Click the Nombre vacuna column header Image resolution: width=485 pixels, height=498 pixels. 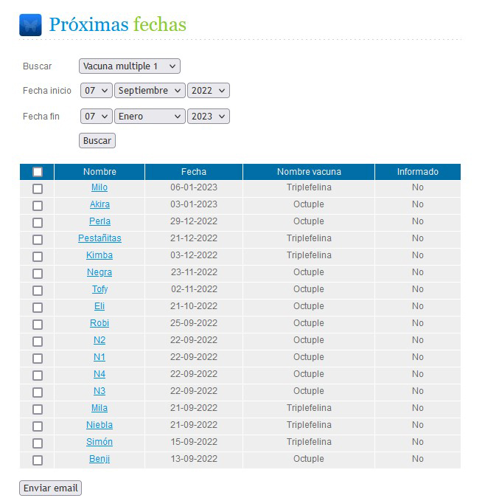[309, 172]
